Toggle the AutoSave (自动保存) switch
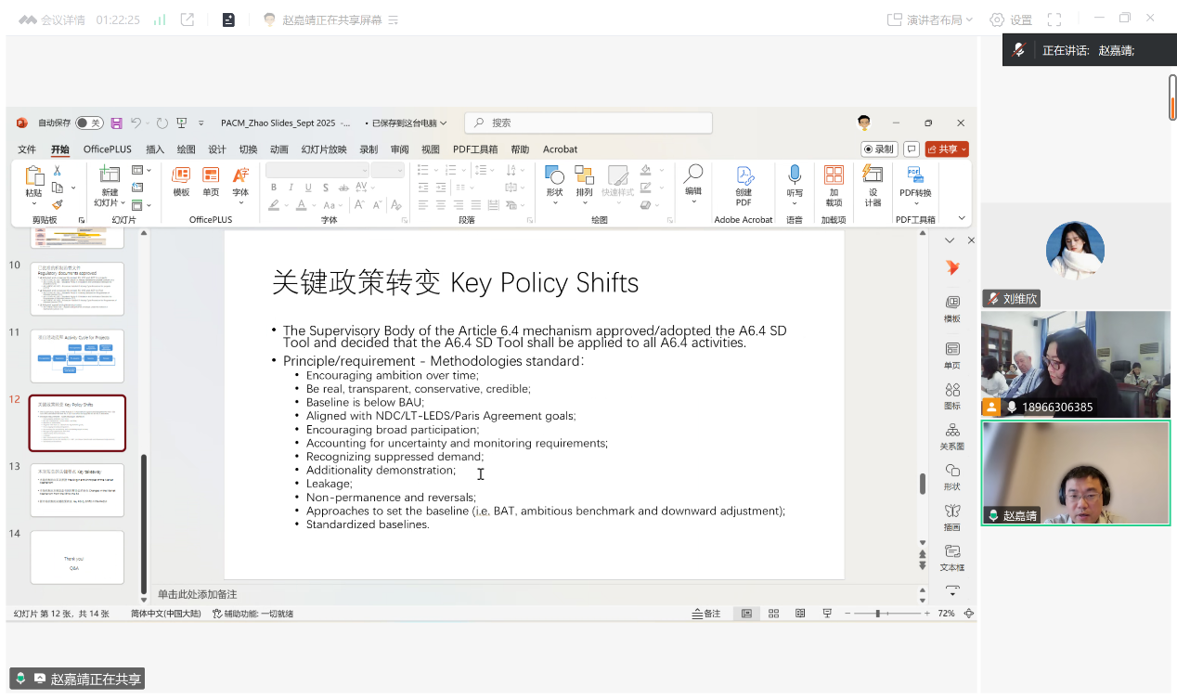 89,123
